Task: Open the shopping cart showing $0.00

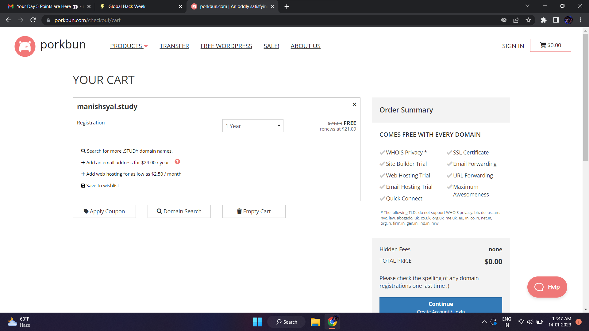Action: 550,45
